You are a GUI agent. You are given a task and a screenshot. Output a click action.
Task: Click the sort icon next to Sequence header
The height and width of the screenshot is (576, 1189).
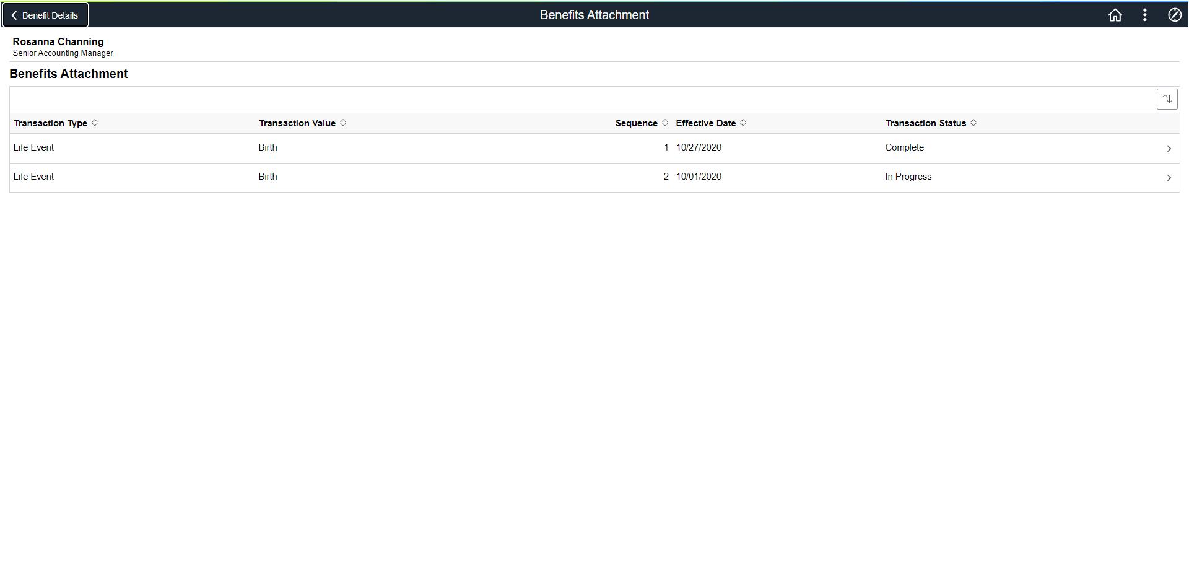(x=665, y=123)
